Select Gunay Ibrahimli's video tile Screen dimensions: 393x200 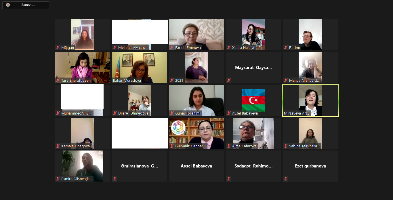pyautogui.click(x=197, y=100)
